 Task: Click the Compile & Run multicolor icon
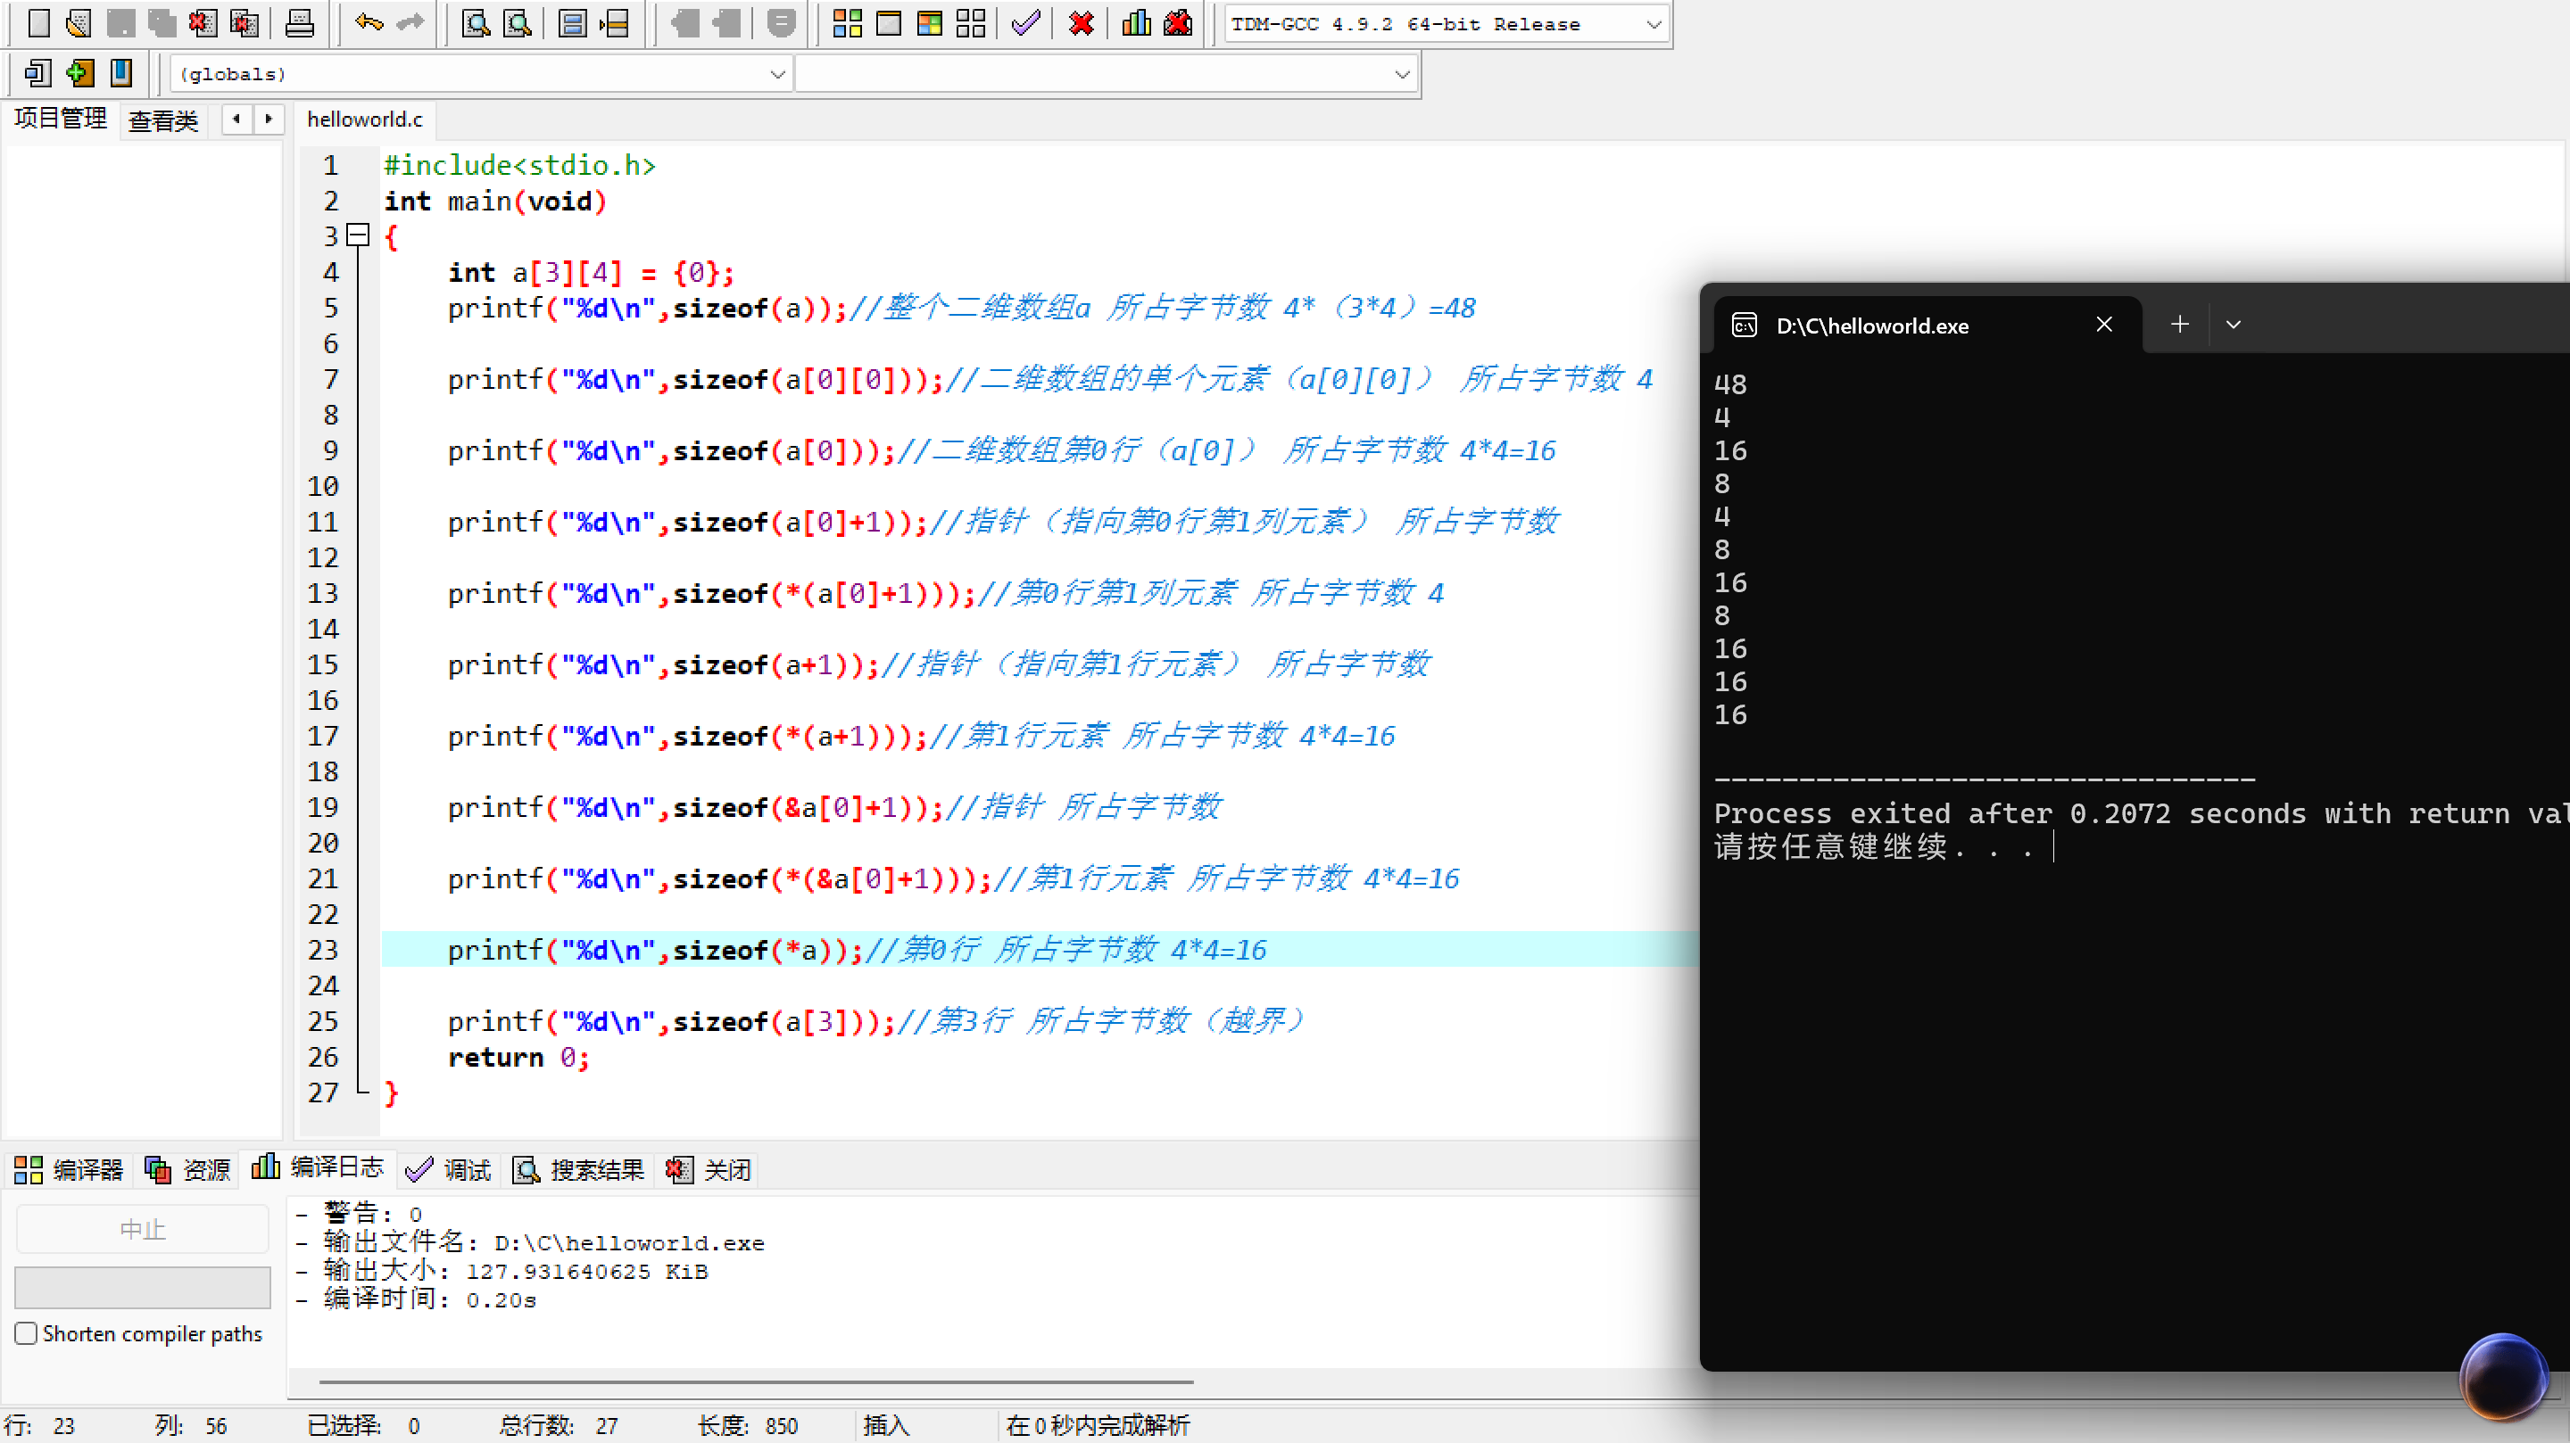[929, 23]
